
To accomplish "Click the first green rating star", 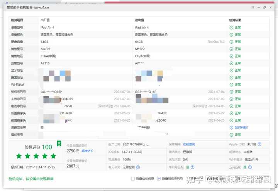I will point(19,156).
